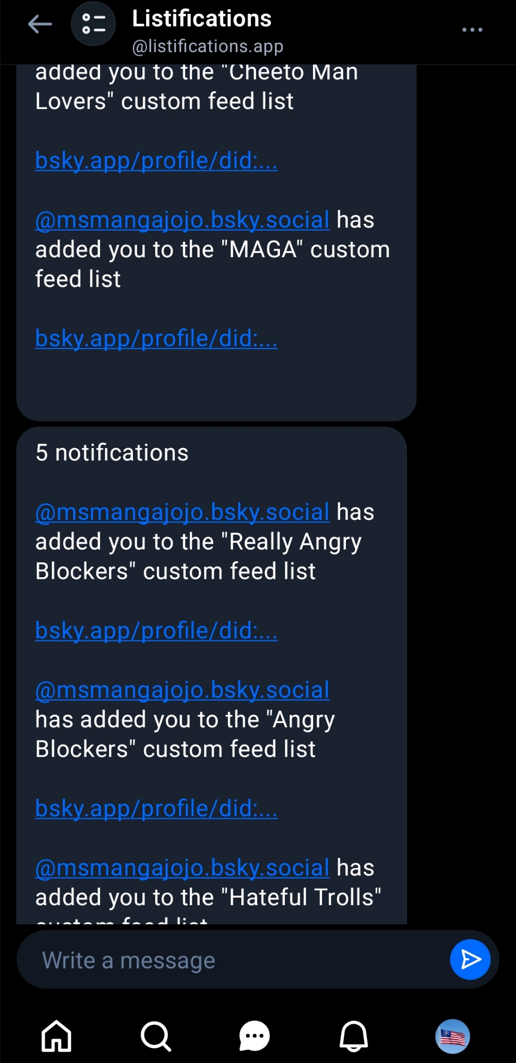Open profile link under "Cheeto Man Lovers"
This screenshot has width=516, height=1063.
(156, 161)
